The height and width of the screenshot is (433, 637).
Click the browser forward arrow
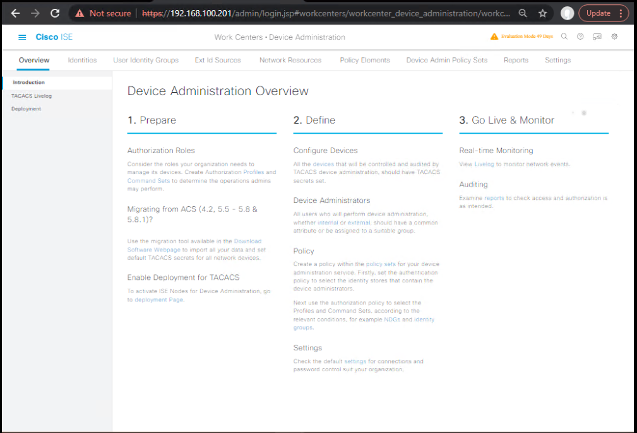click(35, 13)
